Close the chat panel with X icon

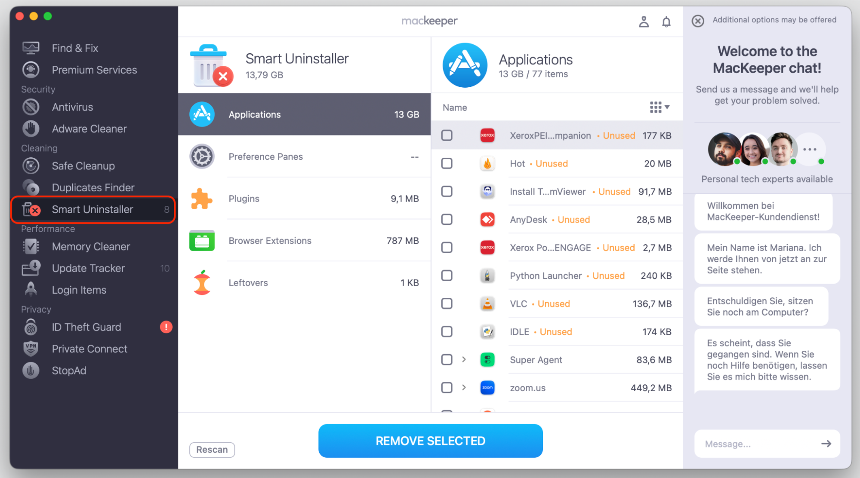tap(698, 21)
